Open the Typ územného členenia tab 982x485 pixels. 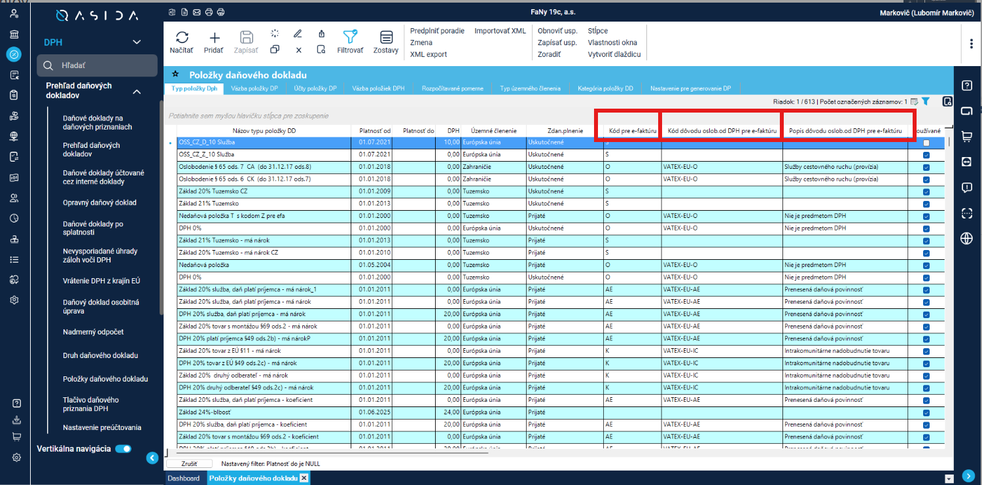[x=531, y=88]
